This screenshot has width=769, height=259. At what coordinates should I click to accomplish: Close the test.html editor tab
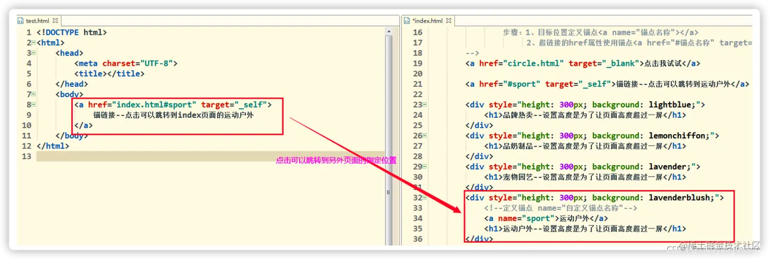[x=55, y=21]
